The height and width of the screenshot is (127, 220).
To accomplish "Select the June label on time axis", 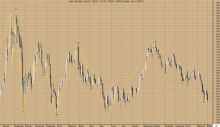I will click(x=113, y=126).
